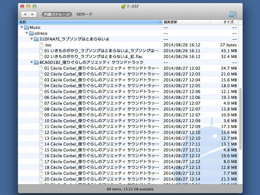Click file icon of 02 Cécile Corbel track
Screen dimensions: 260x195
click(x=41, y=74)
